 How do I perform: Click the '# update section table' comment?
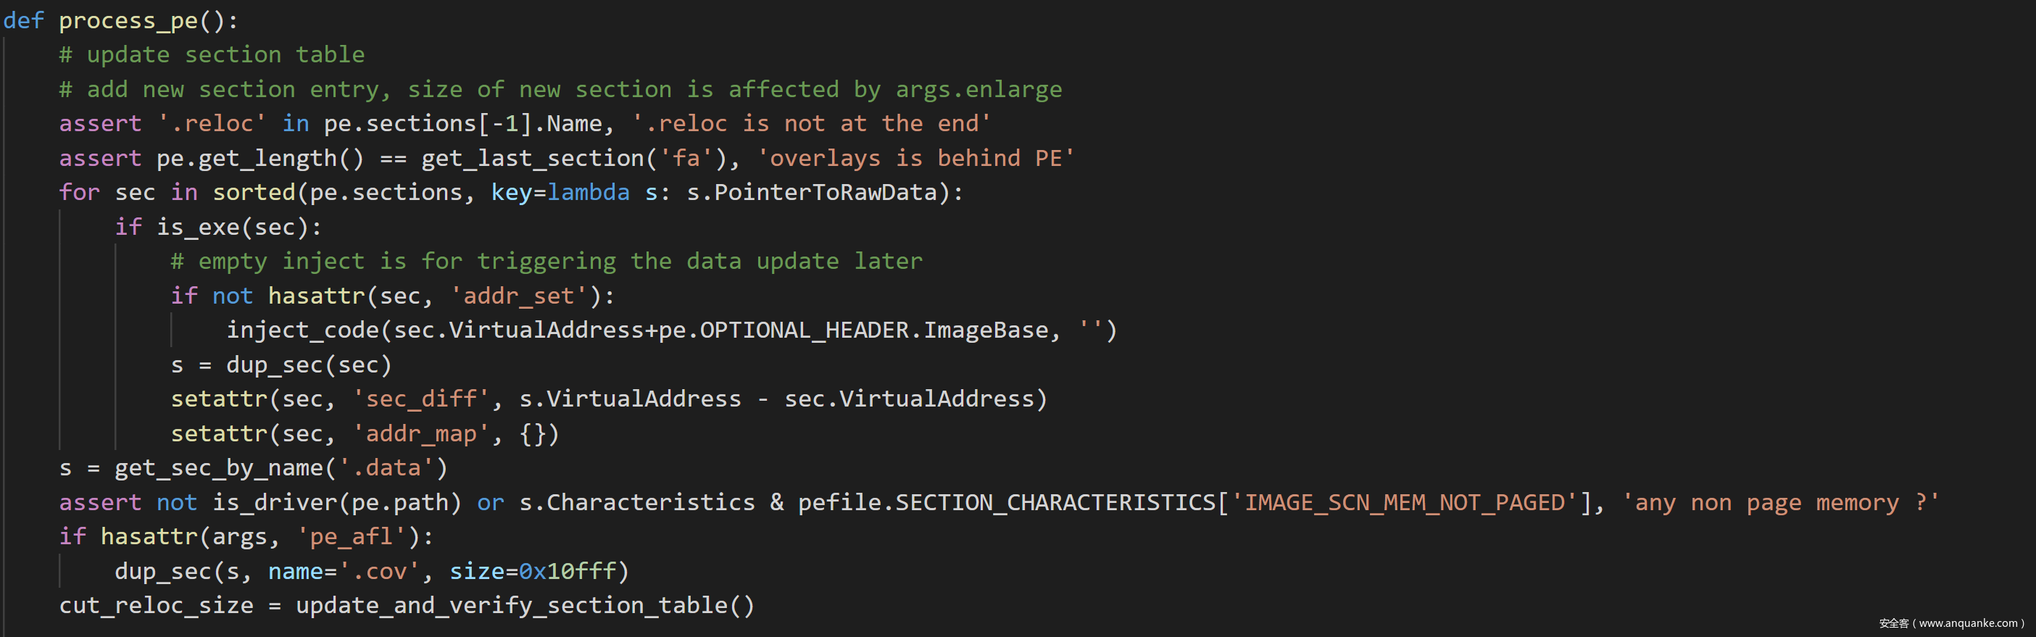pyautogui.click(x=212, y=54)
